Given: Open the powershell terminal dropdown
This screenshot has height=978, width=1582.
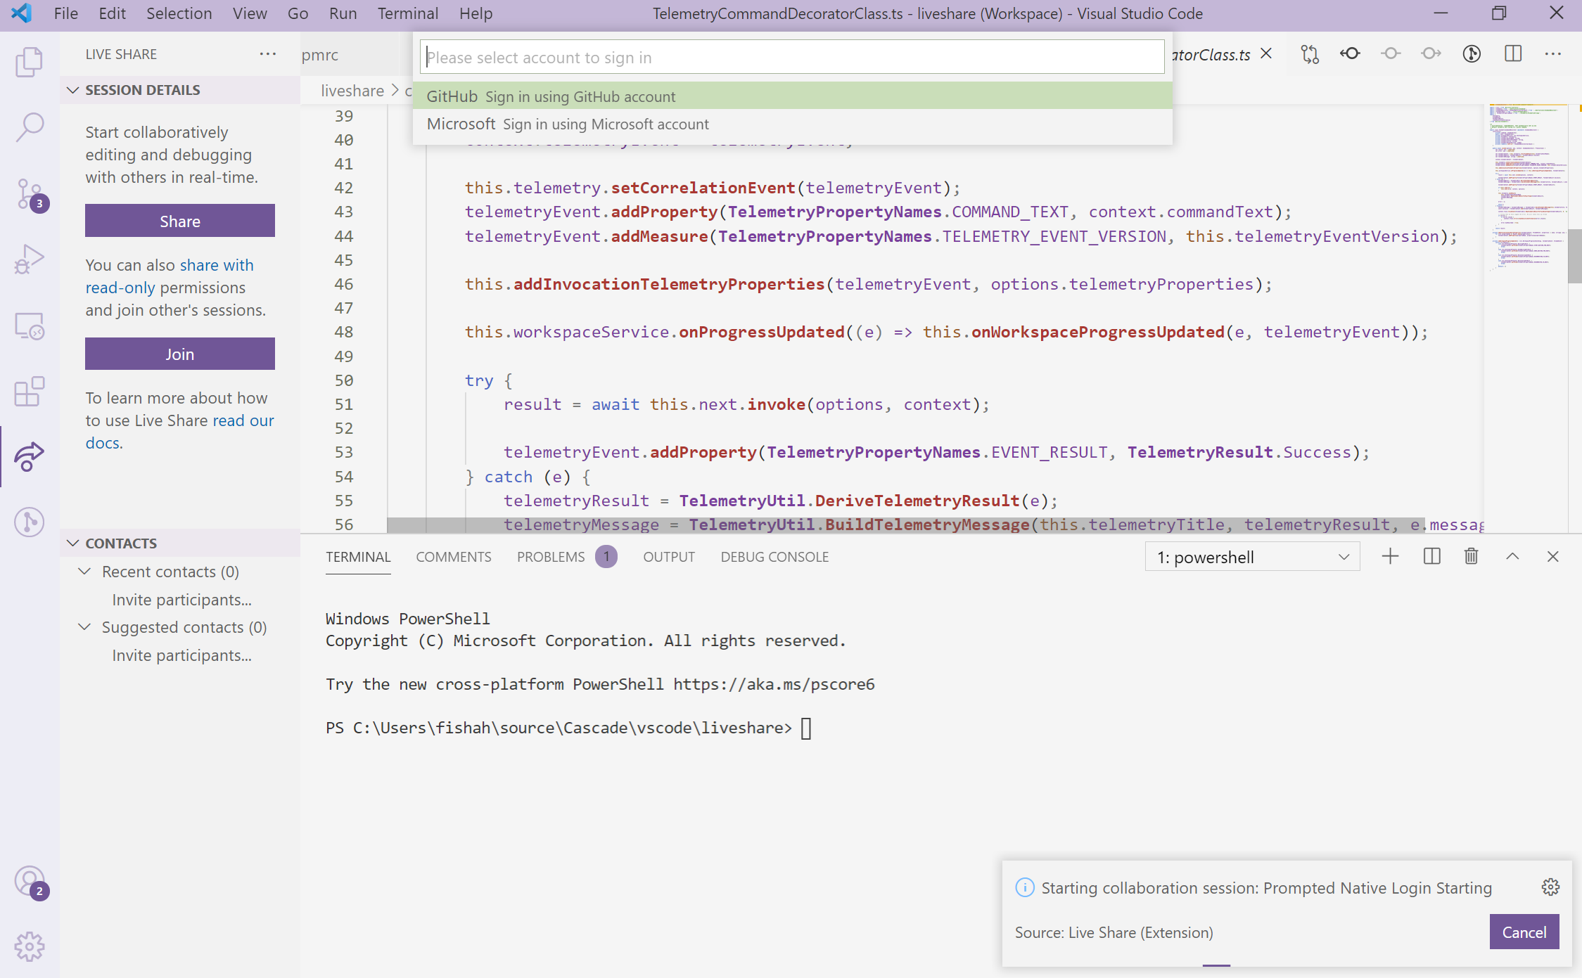Looking at the screenshot, I should click(x=1251, y=556).
